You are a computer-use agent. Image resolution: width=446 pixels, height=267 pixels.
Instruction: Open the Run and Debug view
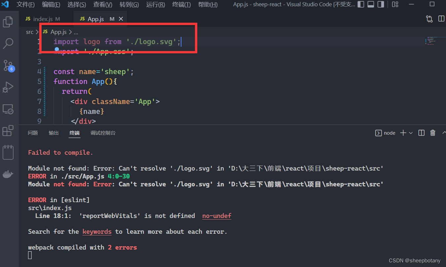click(x=8, y=87)
